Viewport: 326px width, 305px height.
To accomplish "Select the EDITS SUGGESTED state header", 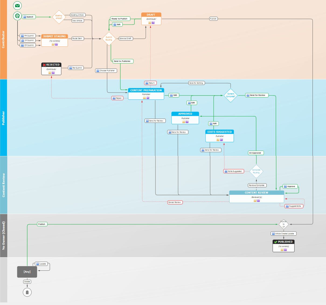I will coord(219,132).
